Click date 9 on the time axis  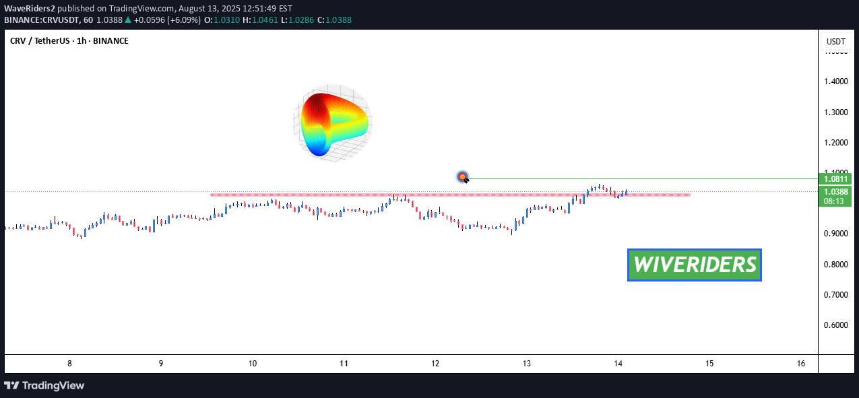pos(161,364)
